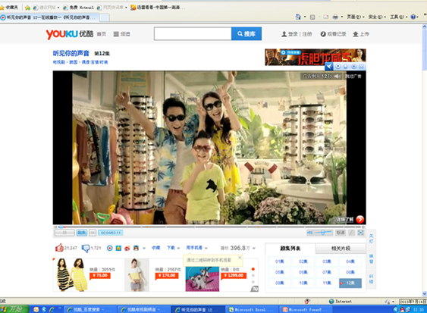This screenshot has width=427, height=313.
Task: Click the 剧集 button in player controls
Action: (82, 233)
